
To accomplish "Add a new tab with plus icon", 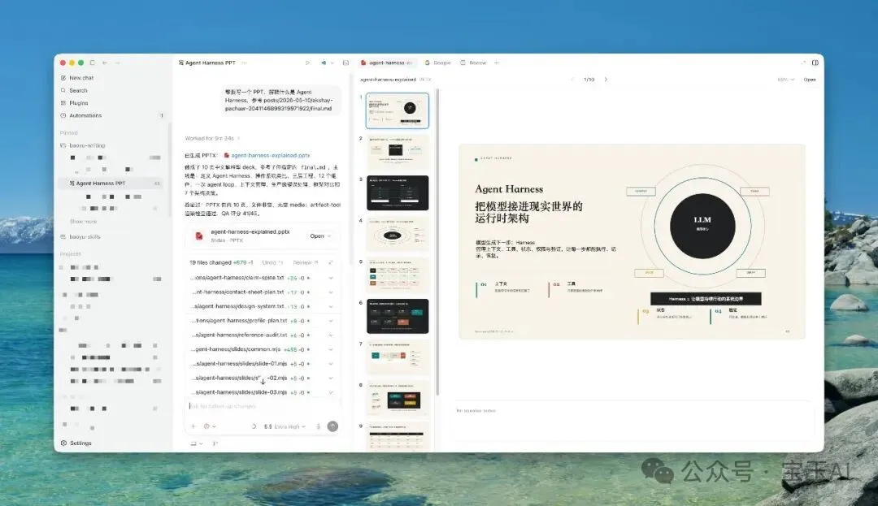I will click(497, 63).
